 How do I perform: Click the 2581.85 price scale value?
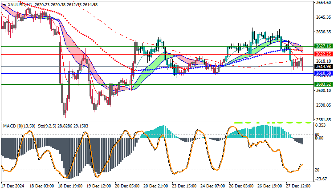[324, 119]
